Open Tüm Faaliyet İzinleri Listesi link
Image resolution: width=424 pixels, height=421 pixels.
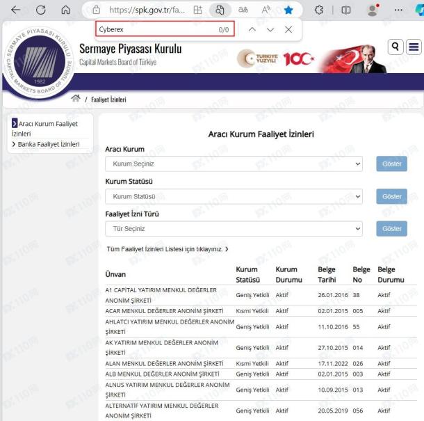pyautogui.click(x=167, y=248)
